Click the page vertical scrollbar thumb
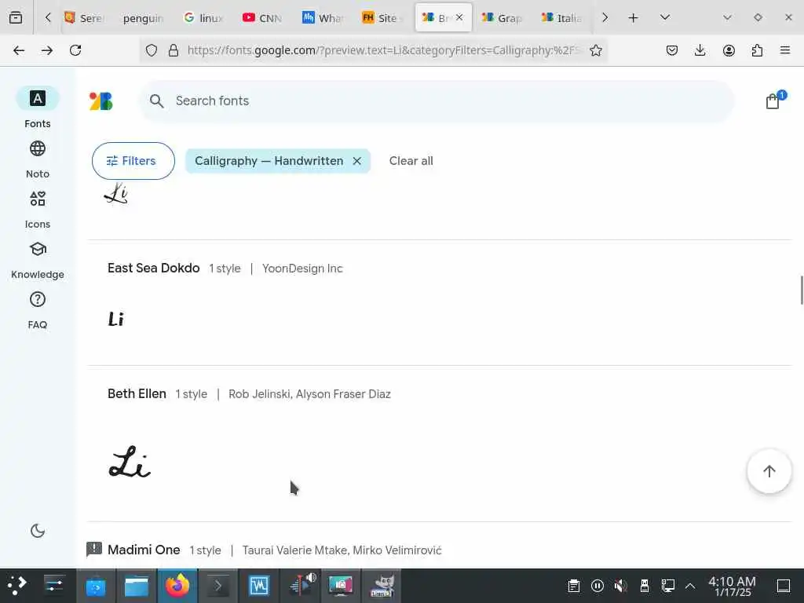 click(802, 290)
